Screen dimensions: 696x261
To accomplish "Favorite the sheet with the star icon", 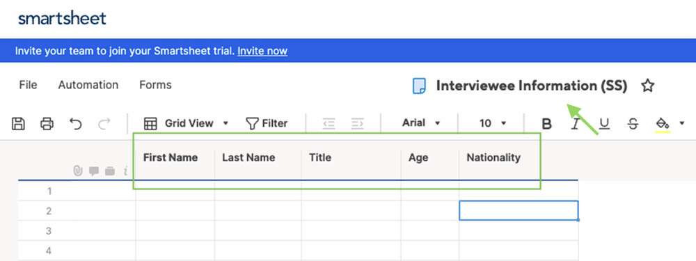I will click(647, 86).
